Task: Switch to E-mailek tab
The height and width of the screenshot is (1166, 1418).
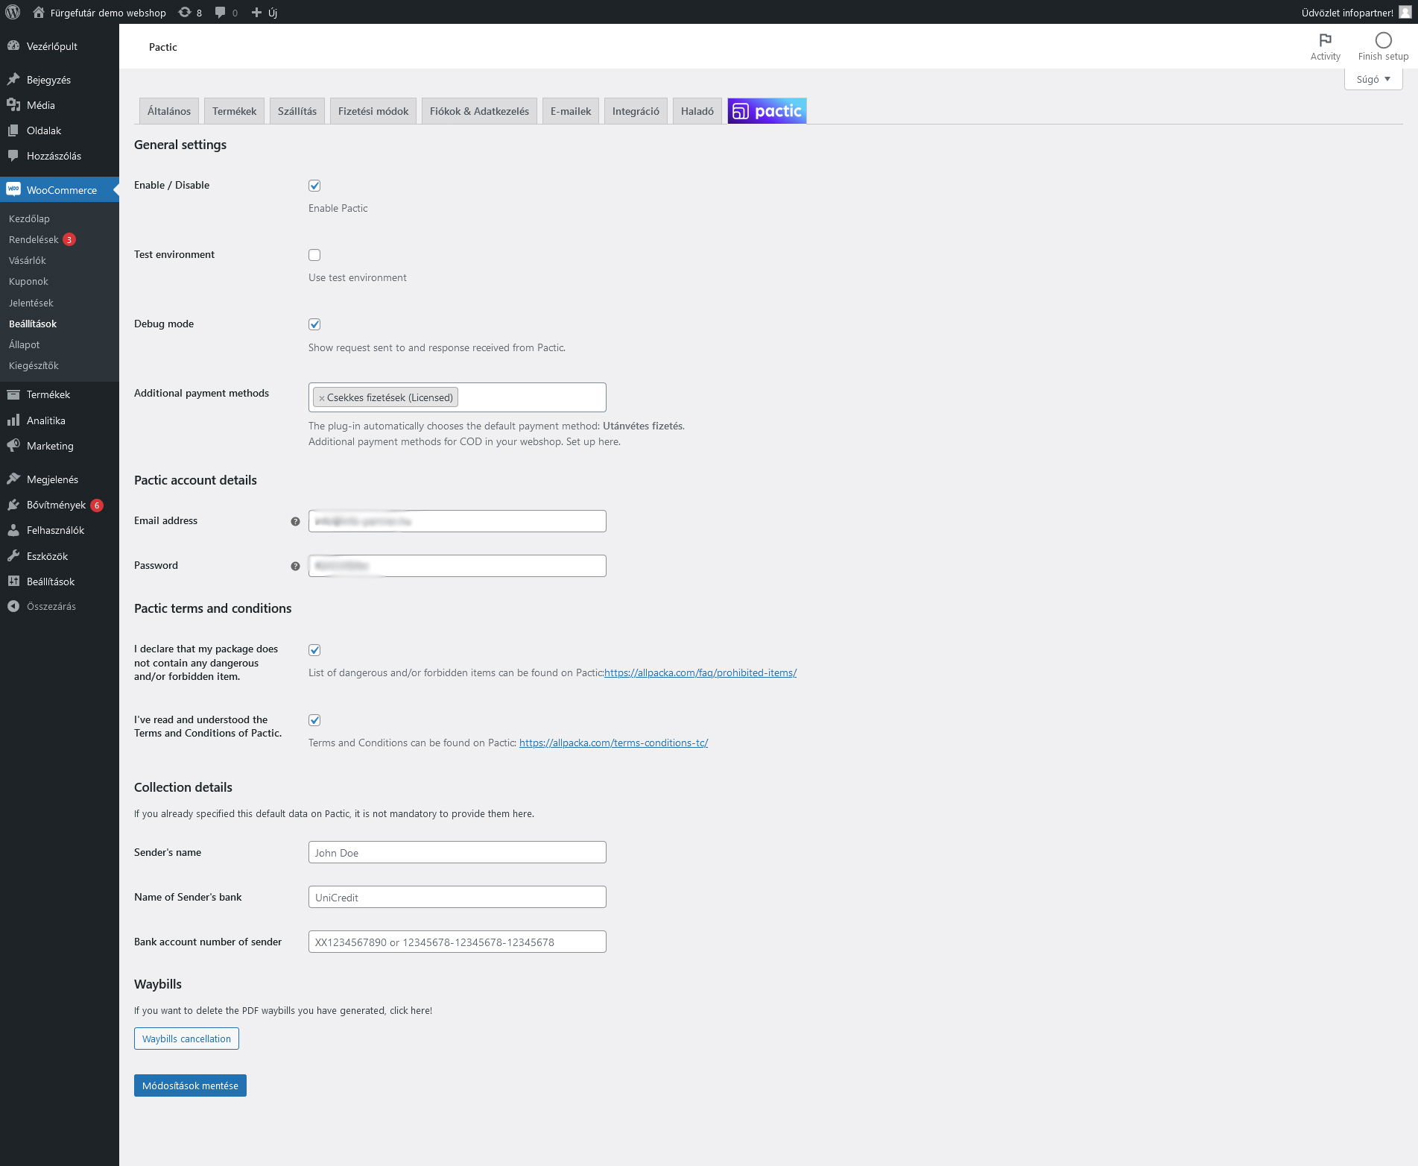Action: [x=571, y=111]
